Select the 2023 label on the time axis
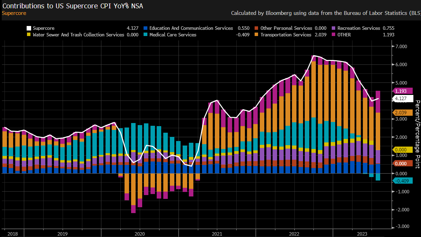This screenshot has height=237, width=421. click(362, 234)
